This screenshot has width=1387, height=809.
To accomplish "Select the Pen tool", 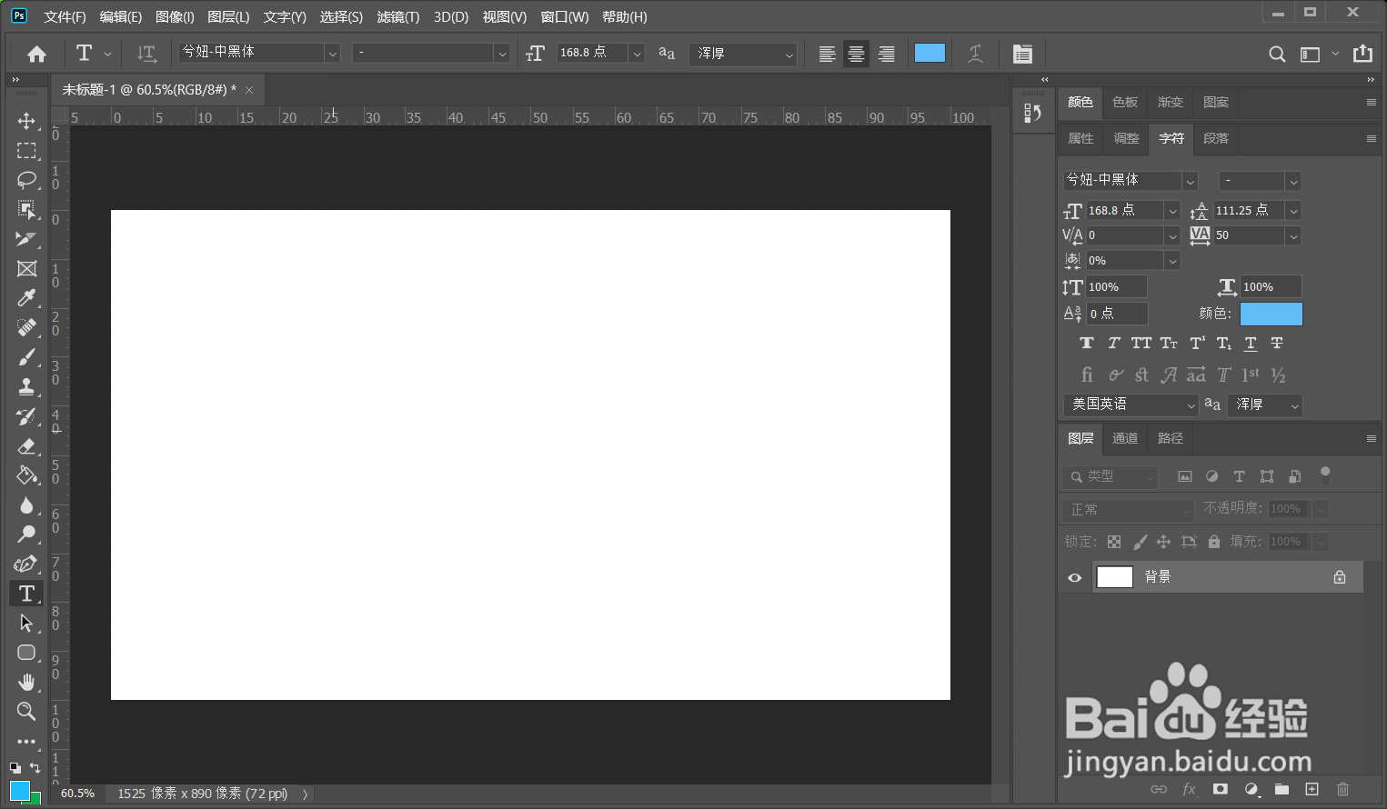I will [x=26, y=564].
